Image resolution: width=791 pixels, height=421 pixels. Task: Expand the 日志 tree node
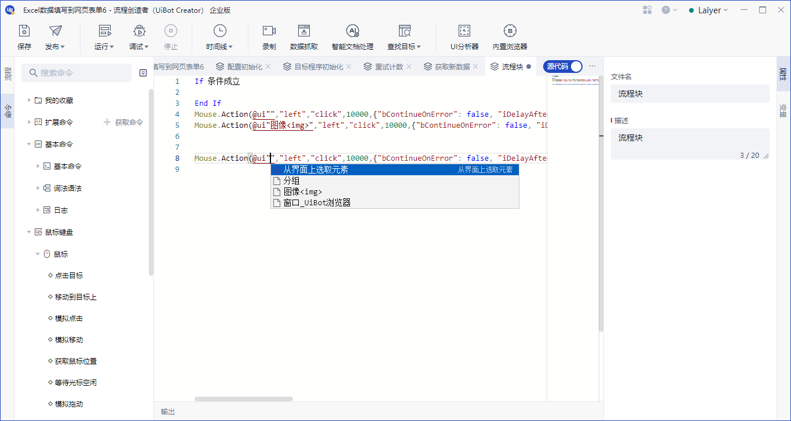[38, 210]
